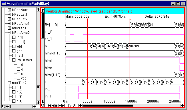This screenshot has height=110, width=187.
Task: Check the PMOSwk1 s terminal box
Action: point(18,74)
